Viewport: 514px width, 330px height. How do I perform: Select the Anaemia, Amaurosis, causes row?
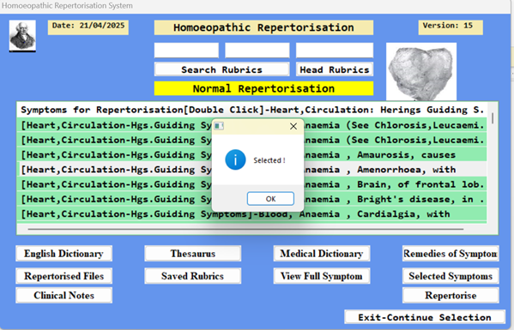[x=252, y=154]
